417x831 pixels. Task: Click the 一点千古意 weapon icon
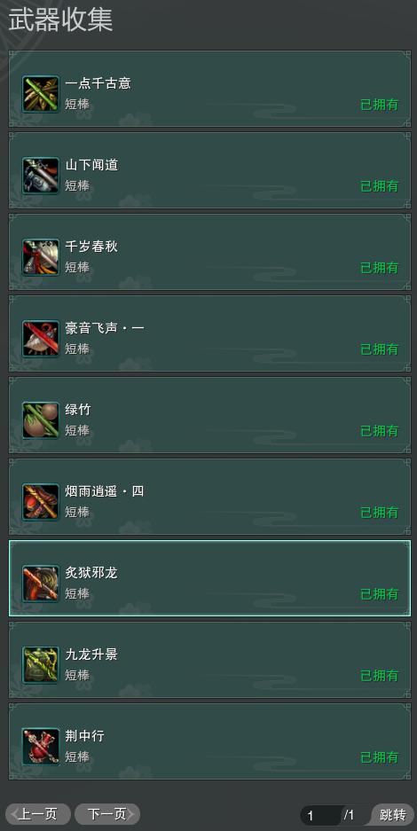[x=41, y=94]
